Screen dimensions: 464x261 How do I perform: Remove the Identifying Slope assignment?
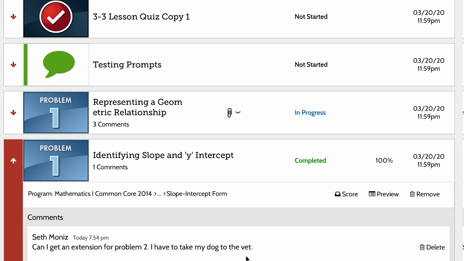[x=424, y=194]
